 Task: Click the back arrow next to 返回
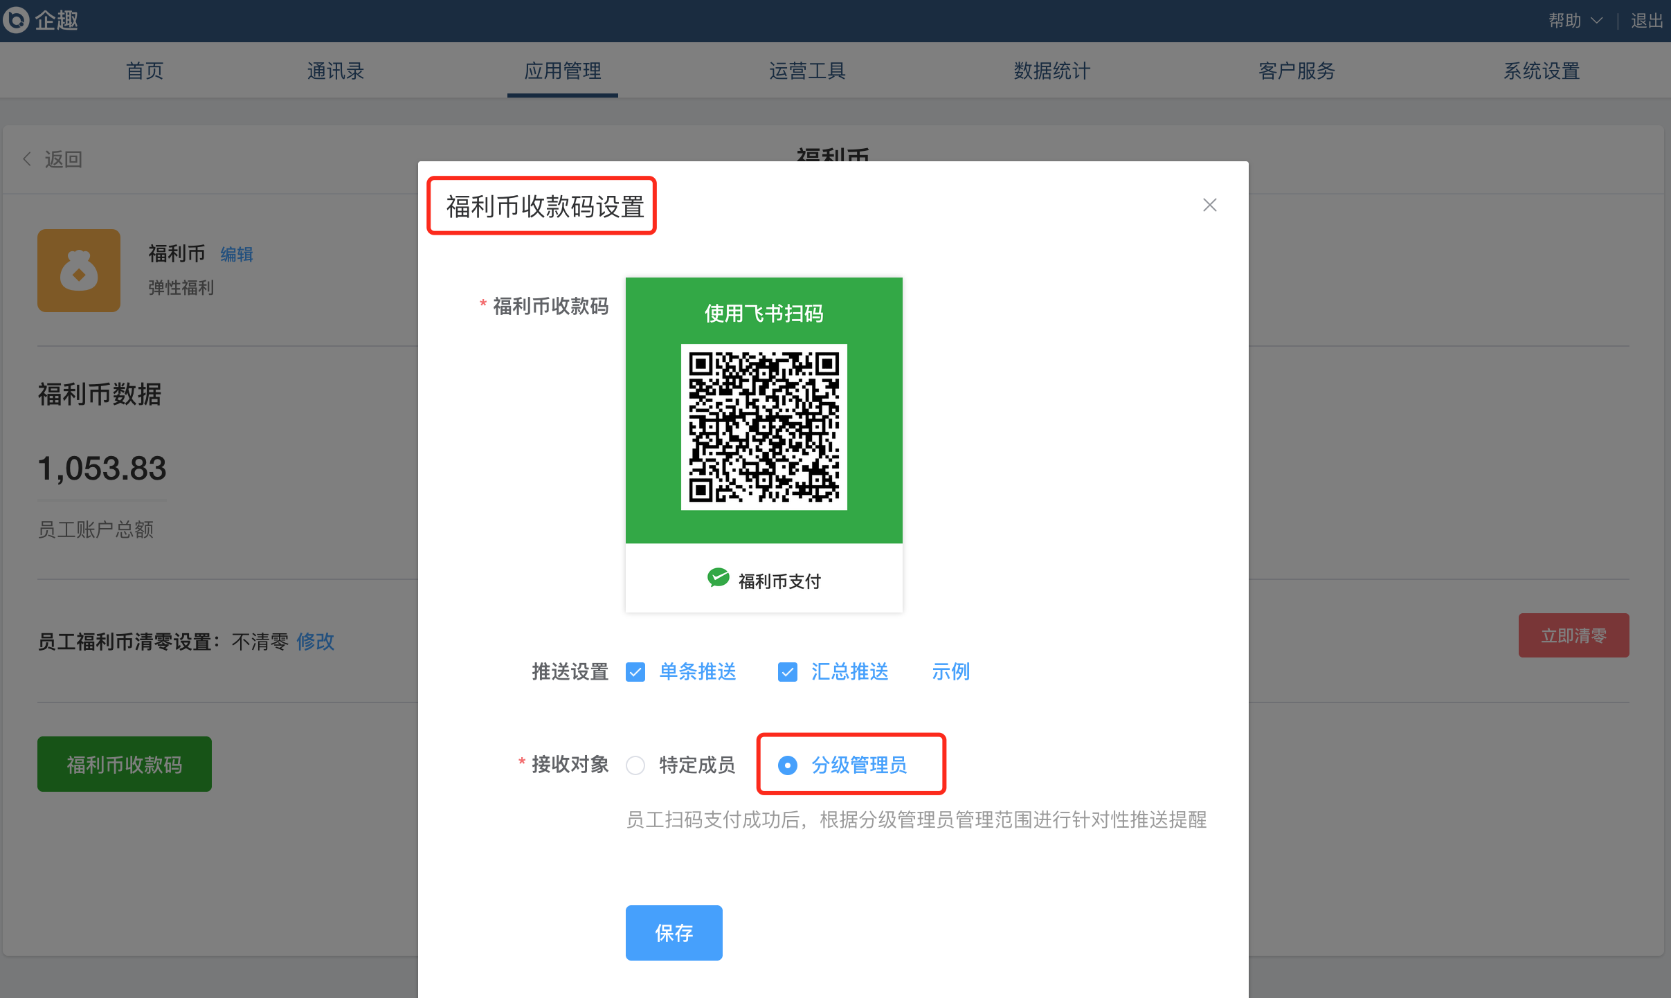coord(27,159)
